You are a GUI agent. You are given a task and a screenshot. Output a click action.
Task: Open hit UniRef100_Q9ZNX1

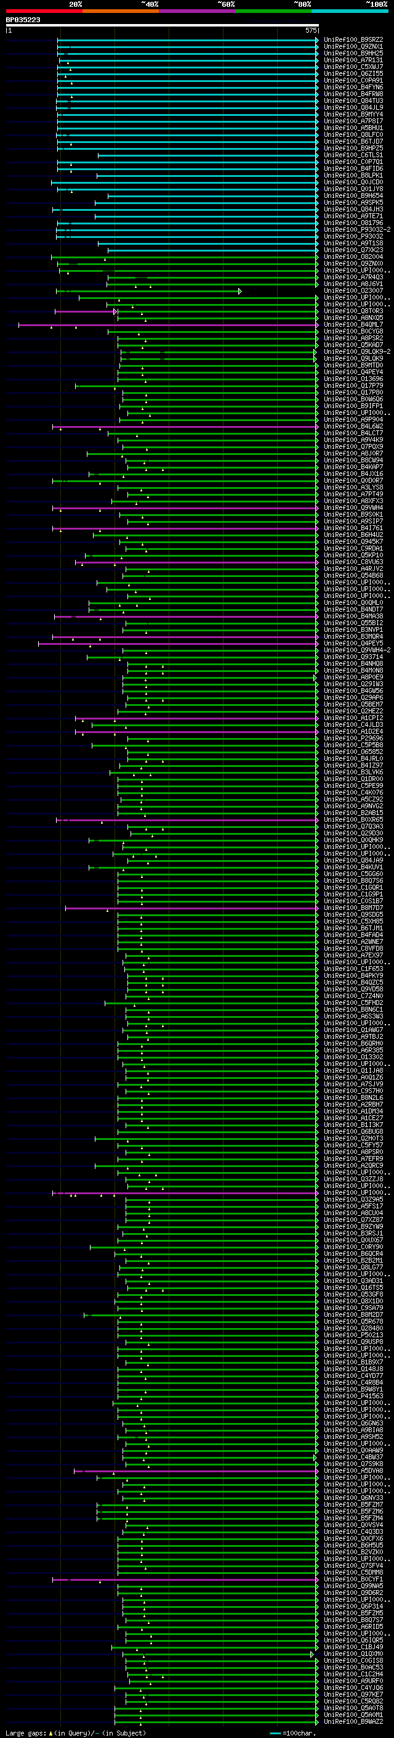click(353, 47)
